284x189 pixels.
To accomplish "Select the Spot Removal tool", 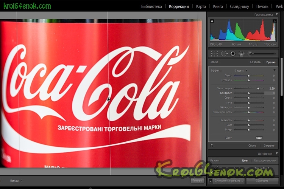I will click(224, 54).
